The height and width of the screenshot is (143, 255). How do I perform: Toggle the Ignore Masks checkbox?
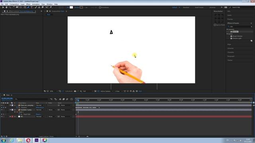click(x=215, y=25)
